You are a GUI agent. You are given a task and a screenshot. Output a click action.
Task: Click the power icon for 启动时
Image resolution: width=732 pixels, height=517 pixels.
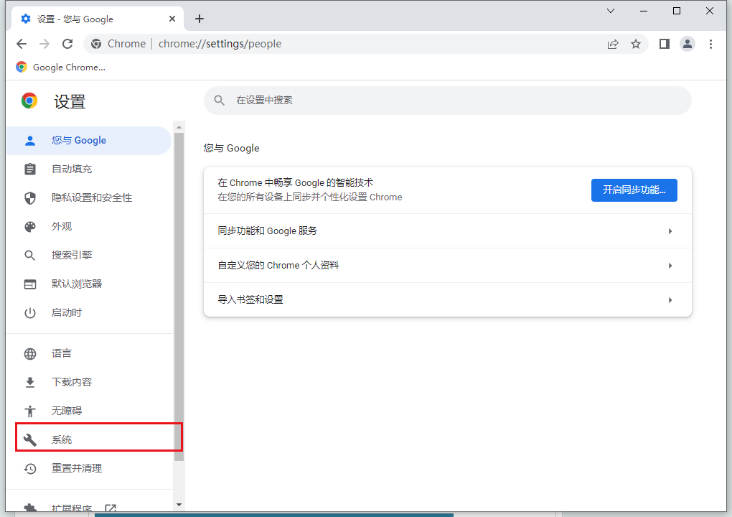pos(30,313)
